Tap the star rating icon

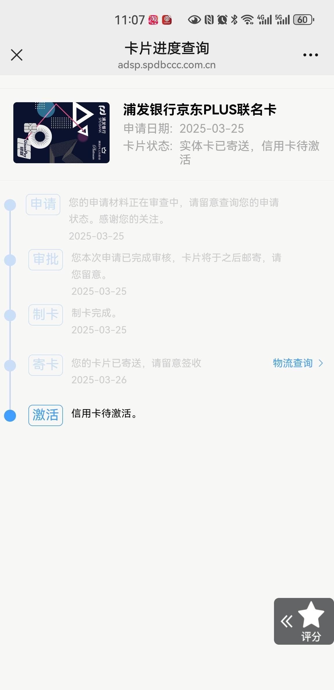coord(311,615)
